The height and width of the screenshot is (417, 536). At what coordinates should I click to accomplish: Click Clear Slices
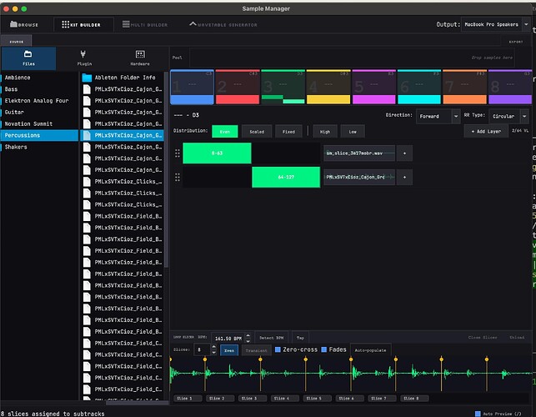[x=483, y=337]
